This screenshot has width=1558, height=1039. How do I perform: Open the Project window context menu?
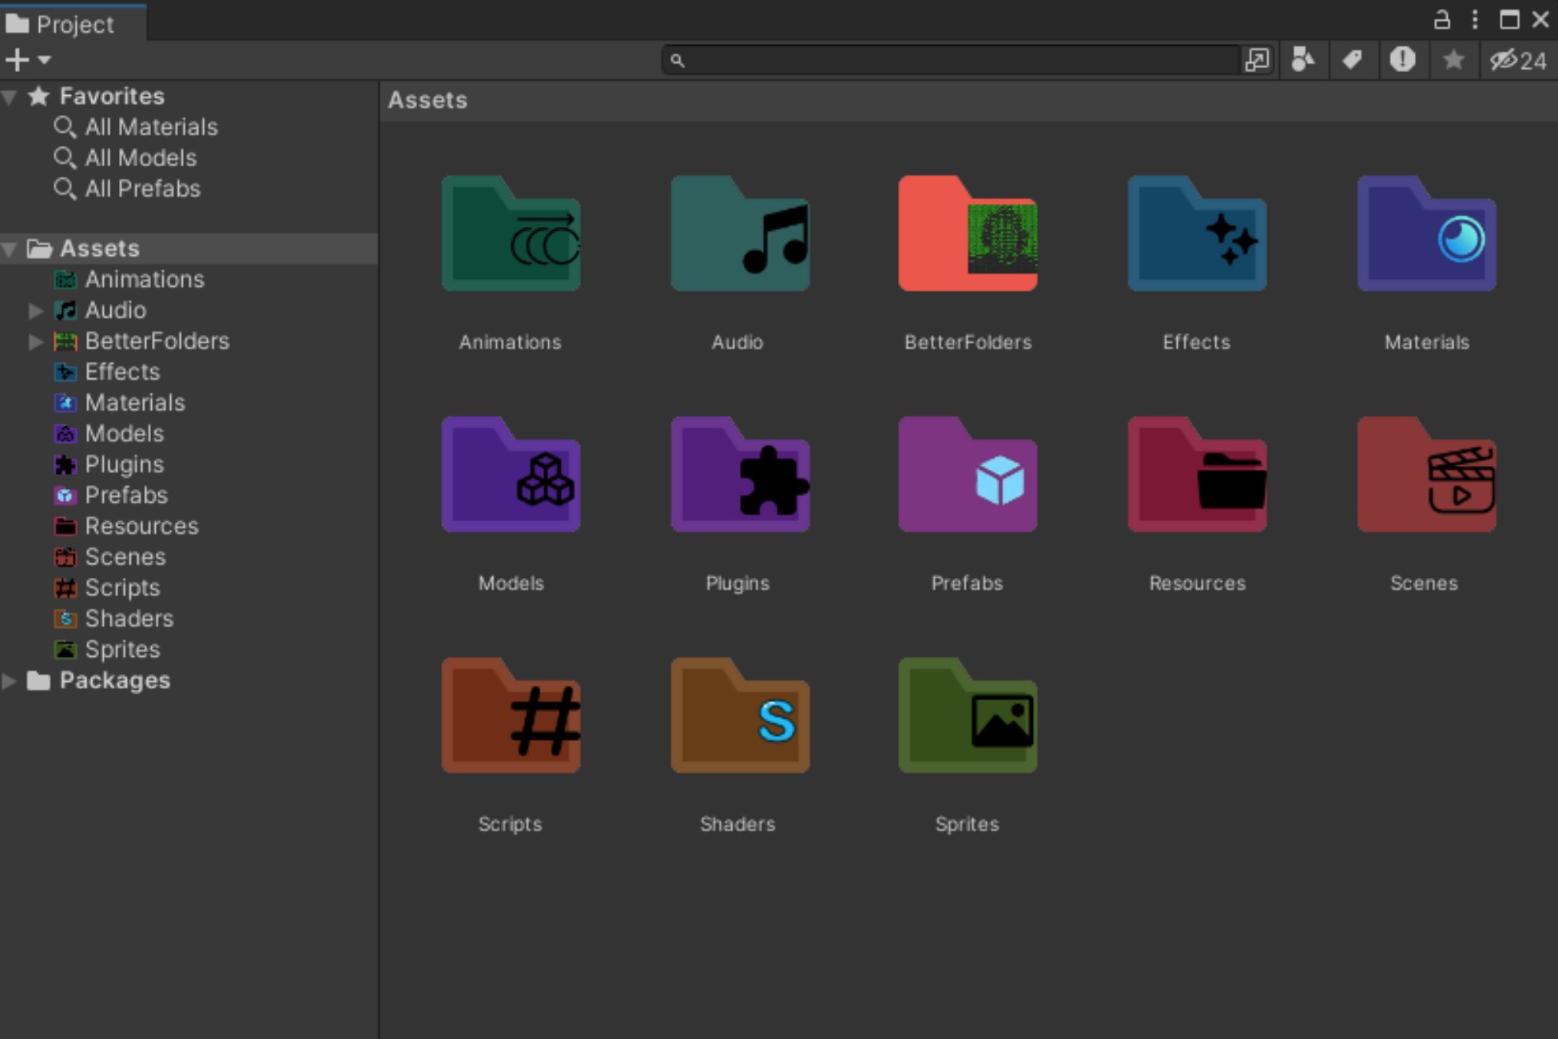coord(1474,21)
